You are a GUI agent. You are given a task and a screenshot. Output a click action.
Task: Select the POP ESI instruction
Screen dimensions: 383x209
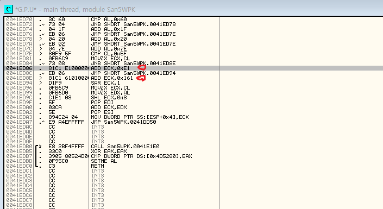click(x=102, y=112)
